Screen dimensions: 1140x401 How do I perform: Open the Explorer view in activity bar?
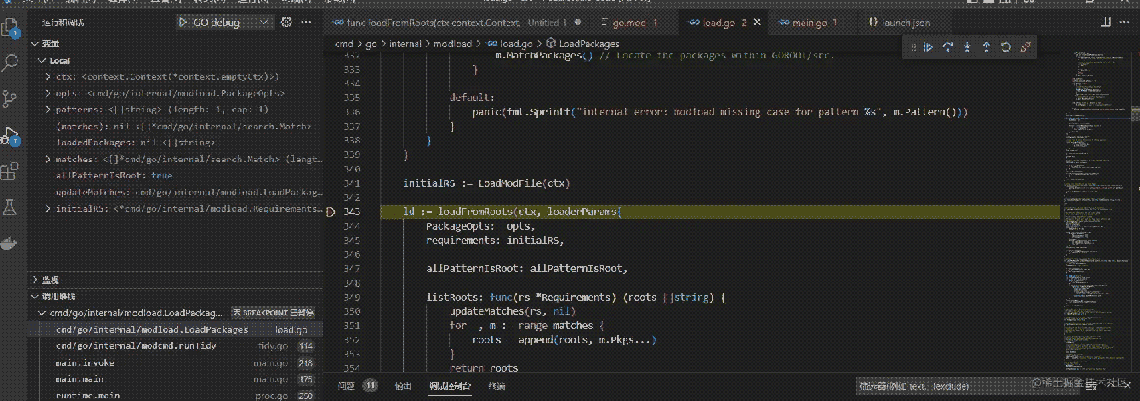[x=10, y=28]
